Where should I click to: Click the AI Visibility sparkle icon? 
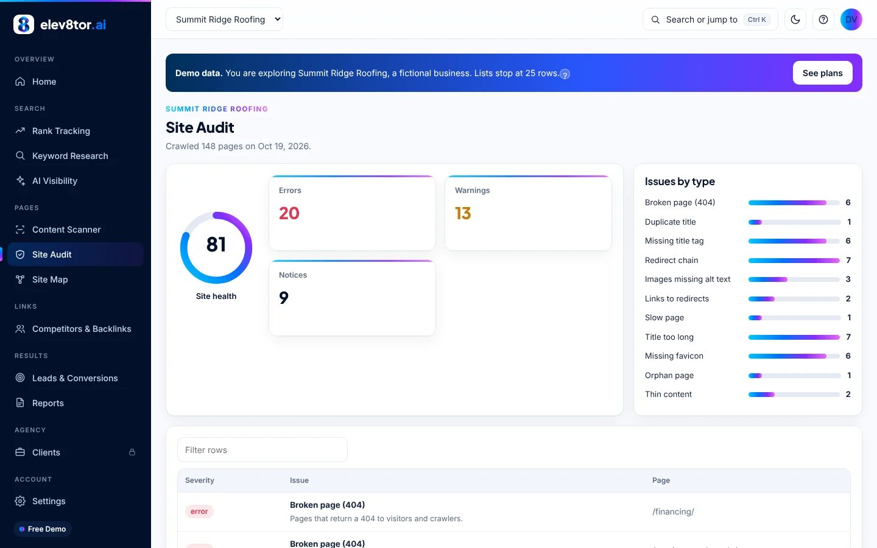(x=20, y=181)
